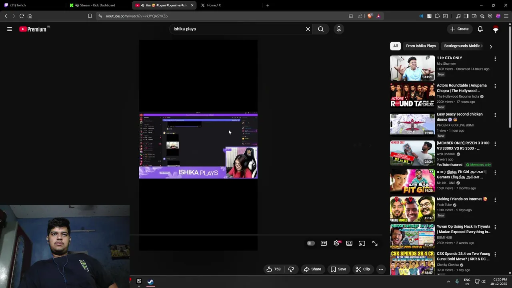
Task: Open The Hollywood Reporter India channel
Action: 458,96
